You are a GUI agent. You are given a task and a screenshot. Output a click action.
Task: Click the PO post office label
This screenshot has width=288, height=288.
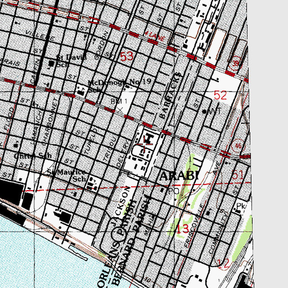click(174, 191)
